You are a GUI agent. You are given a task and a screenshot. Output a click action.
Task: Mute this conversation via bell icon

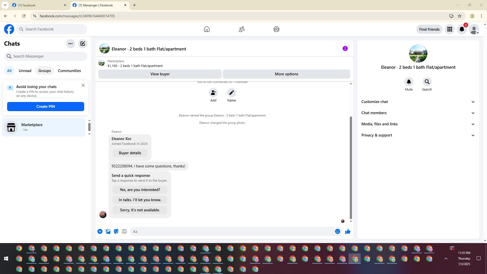pos(409,82)
